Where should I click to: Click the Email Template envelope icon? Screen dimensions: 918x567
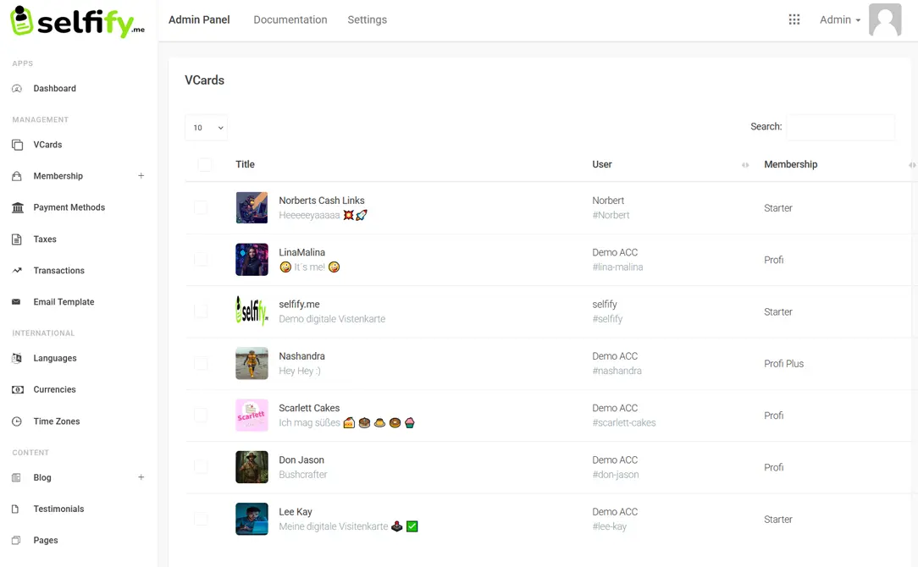pyautogui.click(x=17, y=302)
